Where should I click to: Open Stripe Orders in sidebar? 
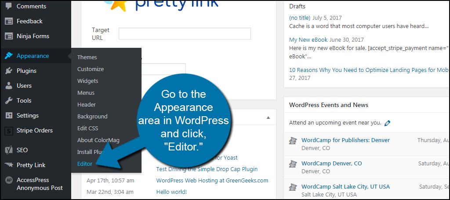click(35, 130)
